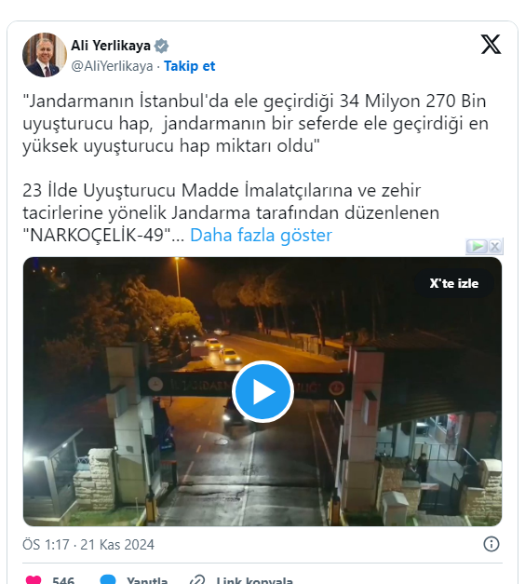Click Ali Yerlikaya's profile avatar

(45, 55)
